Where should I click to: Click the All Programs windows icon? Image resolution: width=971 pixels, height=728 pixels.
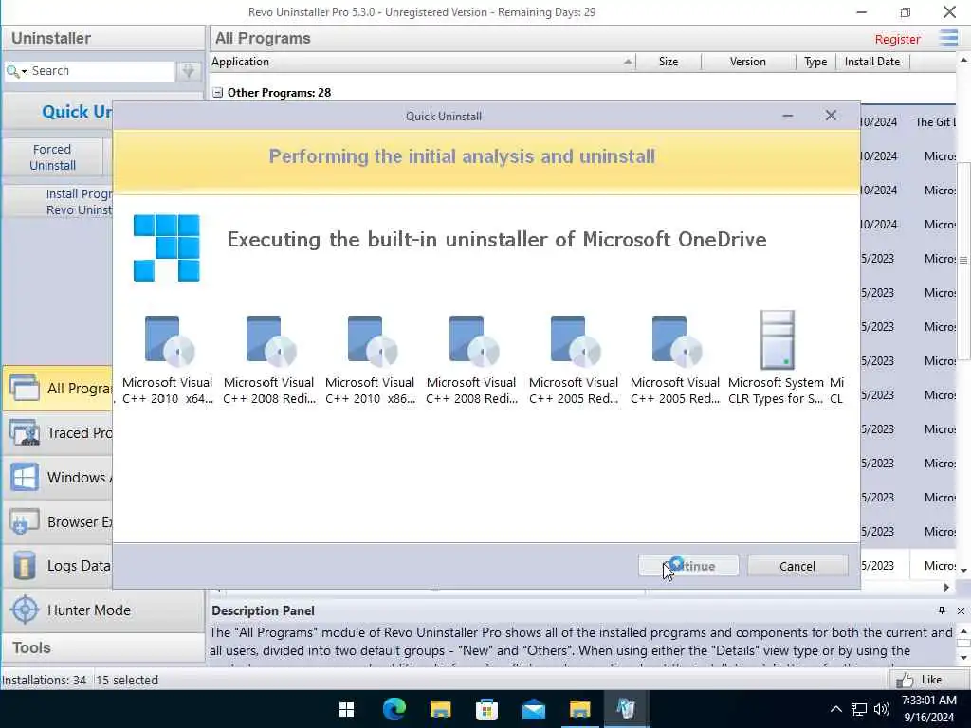pyautogui.click(x=25, y=388)
